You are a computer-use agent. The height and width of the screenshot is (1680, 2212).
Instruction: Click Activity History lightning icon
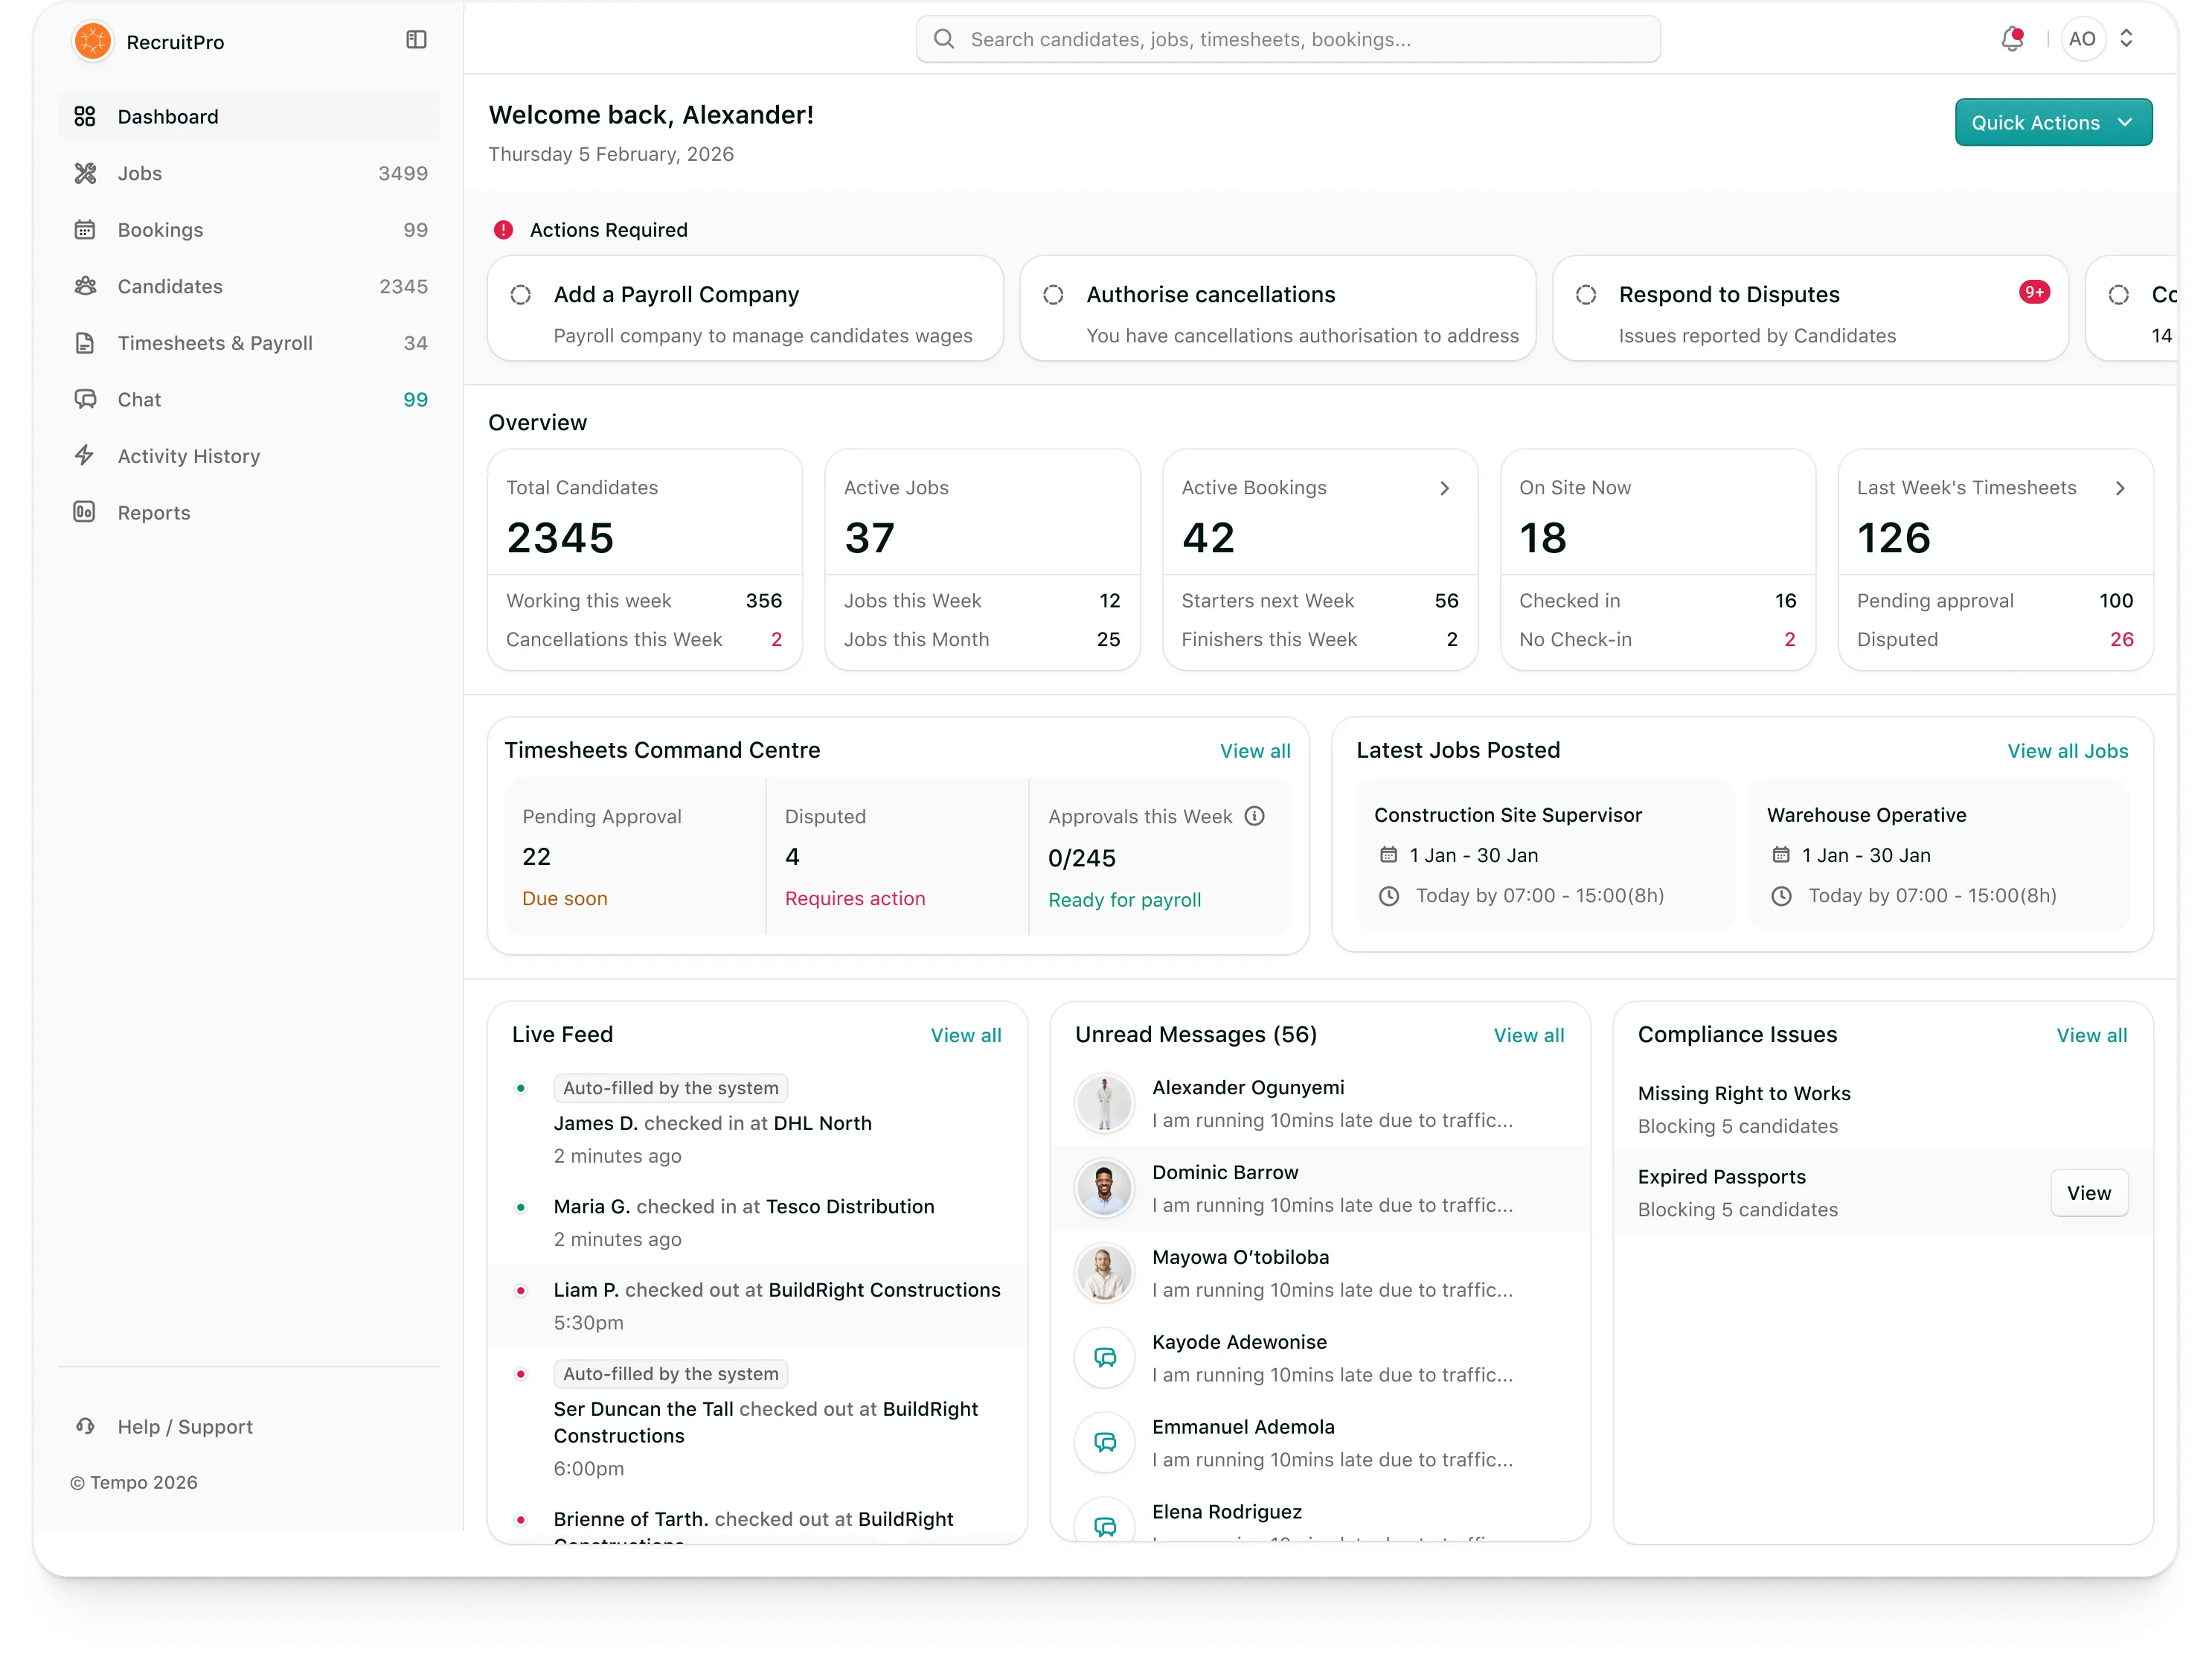(85, 456)
